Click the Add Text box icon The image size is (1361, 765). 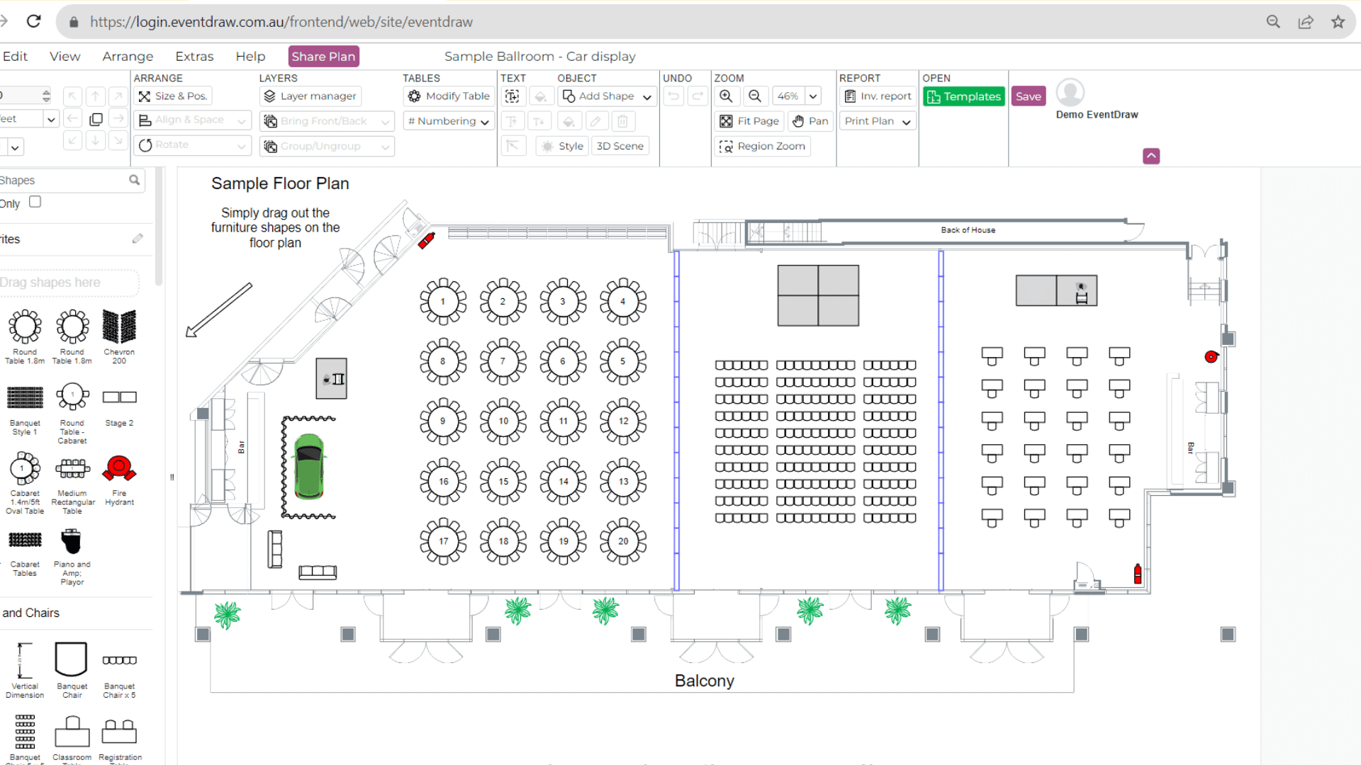[513, 96]
